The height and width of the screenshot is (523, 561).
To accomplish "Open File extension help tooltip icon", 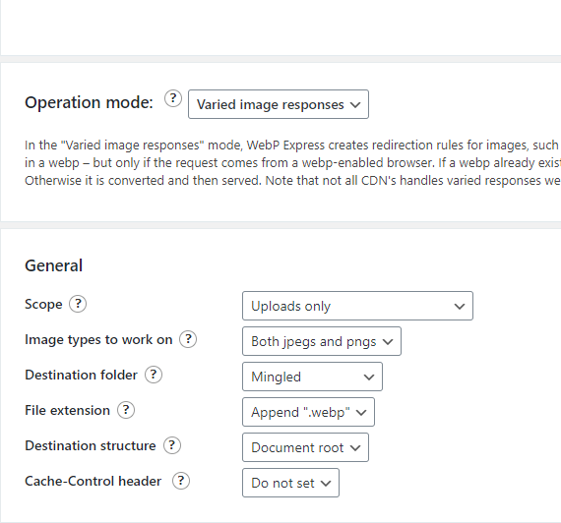I will coord(126,410).
